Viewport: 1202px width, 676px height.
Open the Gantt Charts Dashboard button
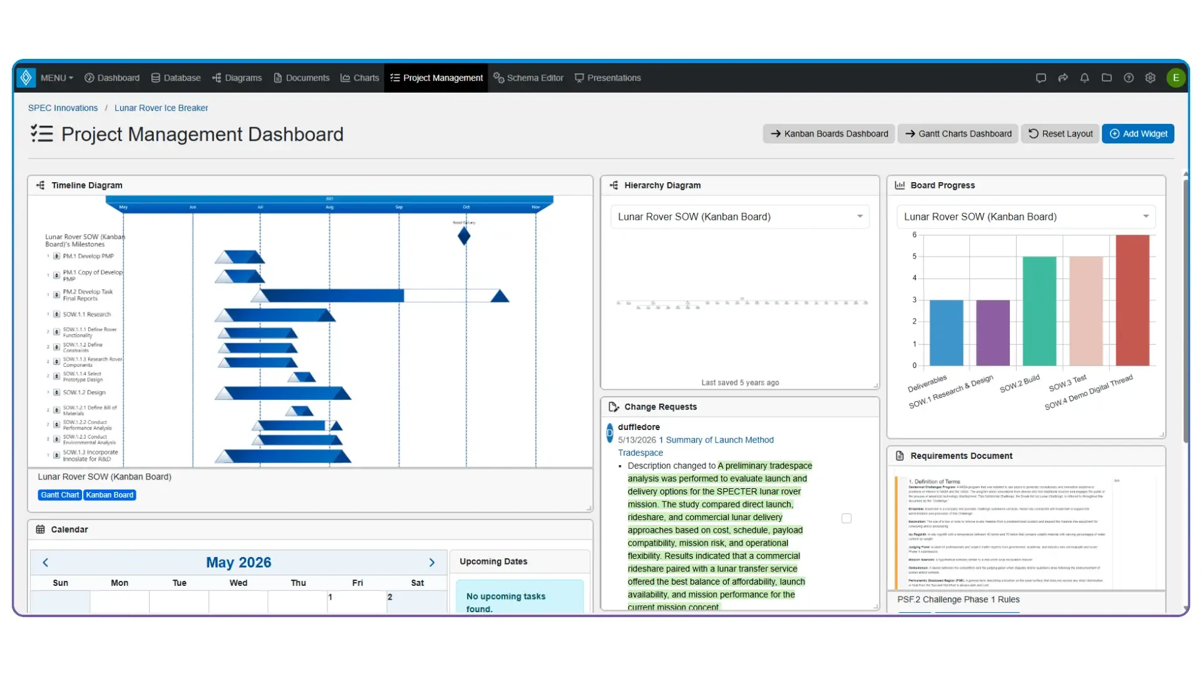(x=958, y=134)
